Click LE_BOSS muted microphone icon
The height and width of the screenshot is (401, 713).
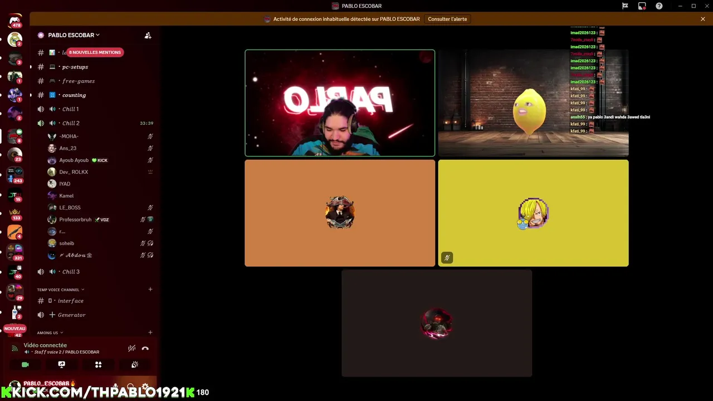150,208
